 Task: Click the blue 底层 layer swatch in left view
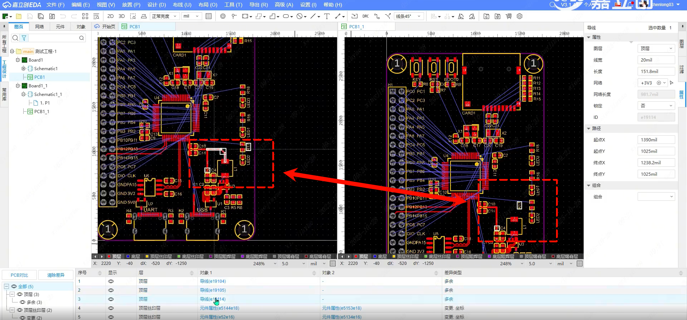128,257
